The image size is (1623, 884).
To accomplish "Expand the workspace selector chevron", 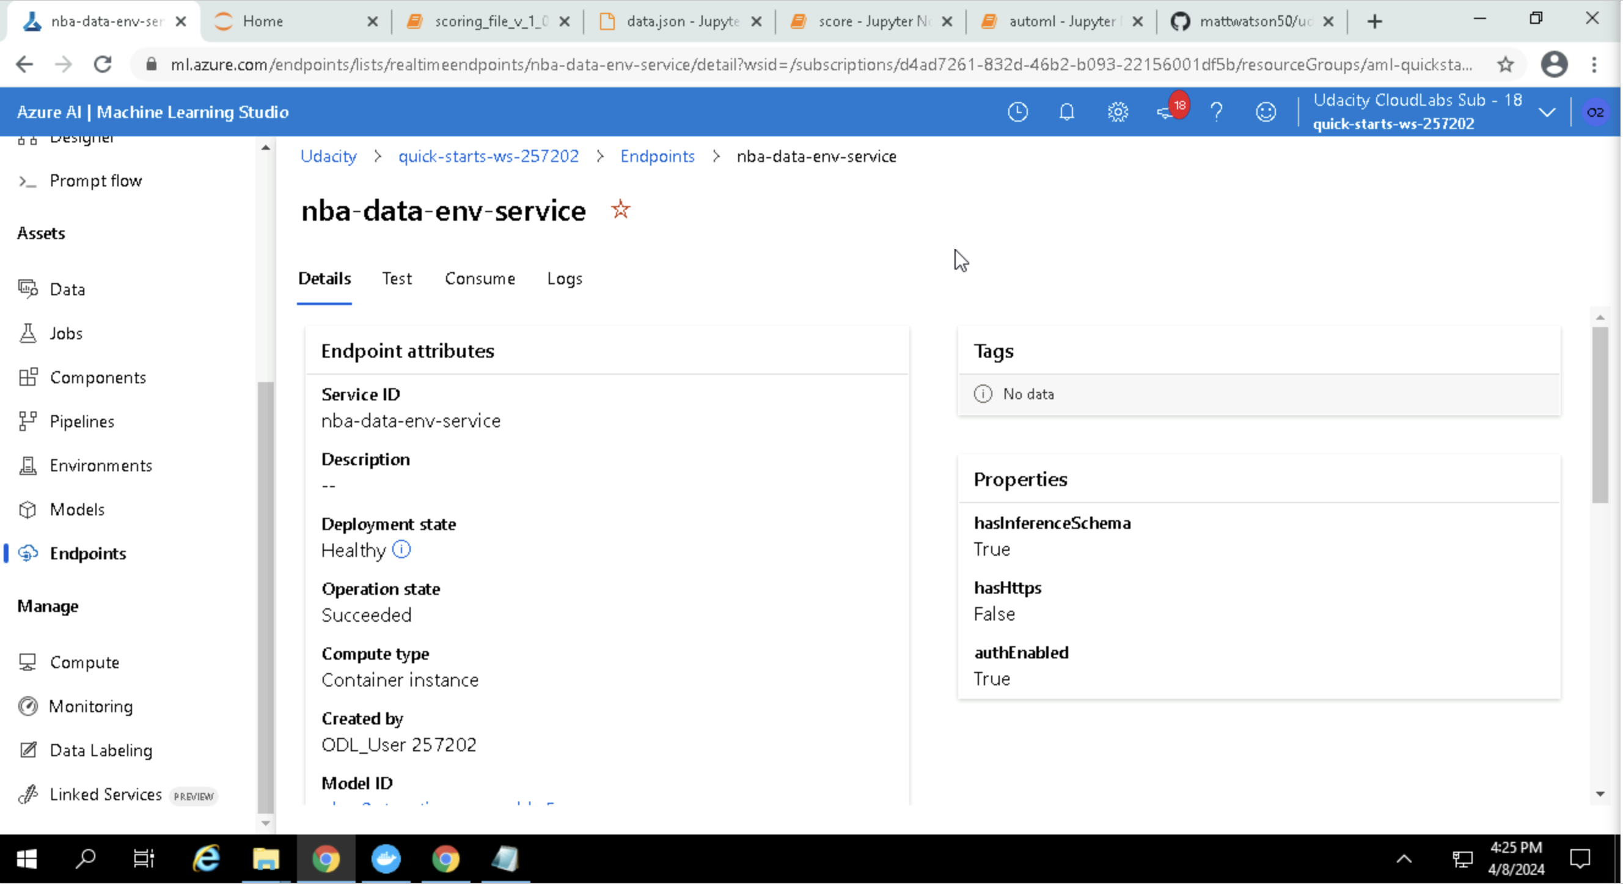I will [1547, 112].
